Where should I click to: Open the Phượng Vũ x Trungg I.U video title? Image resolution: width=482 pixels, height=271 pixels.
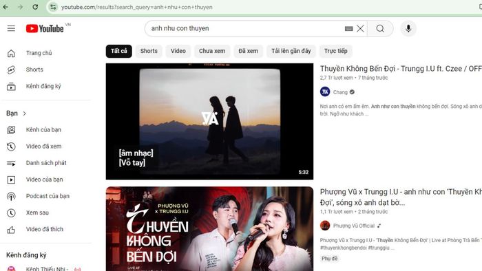coord(401,197)
